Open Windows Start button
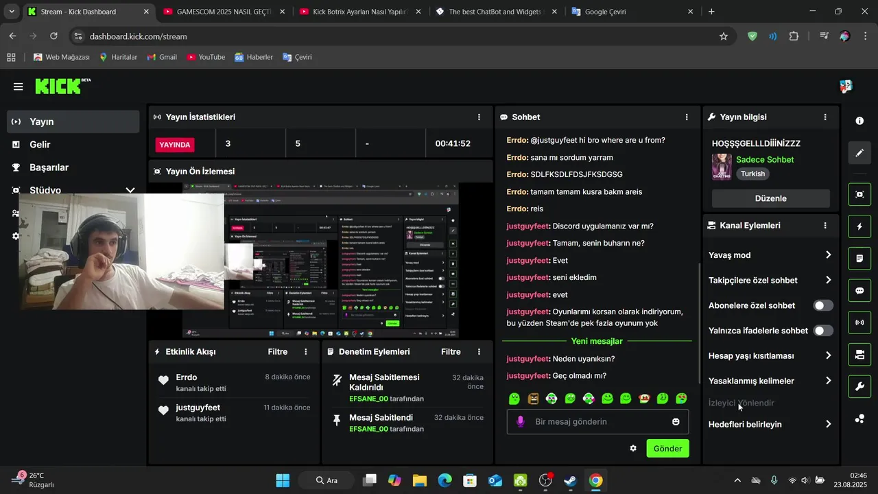 point(283,480)
